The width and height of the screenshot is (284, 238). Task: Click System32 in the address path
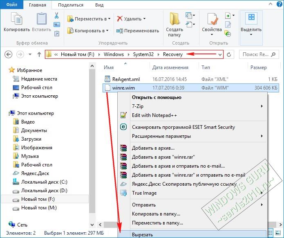click(143, 54)
